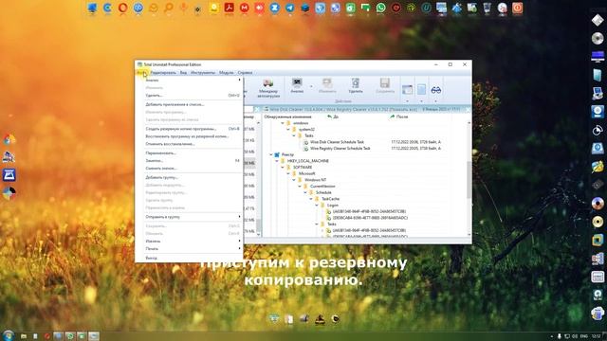The height and width of the screenshot is (341, 607).
Task: Click the Total Uninstall title bar app icon
Action: tap(139, 64)
